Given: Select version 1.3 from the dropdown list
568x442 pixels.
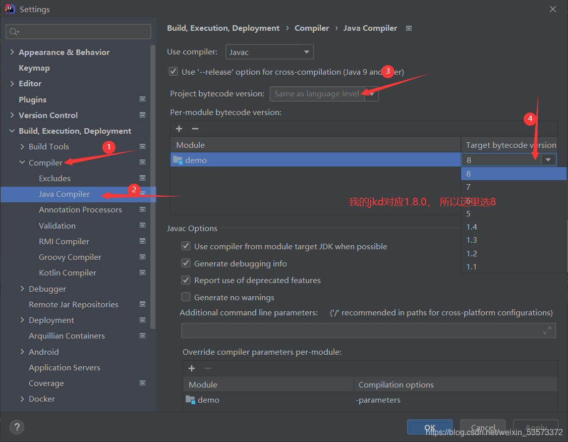Looking at the screenshot, I should [514, 240].
